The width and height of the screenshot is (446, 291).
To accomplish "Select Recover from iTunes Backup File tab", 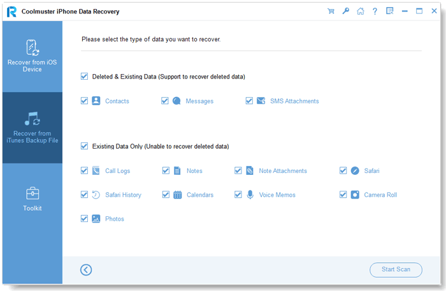I will click(x=32, y=128).
